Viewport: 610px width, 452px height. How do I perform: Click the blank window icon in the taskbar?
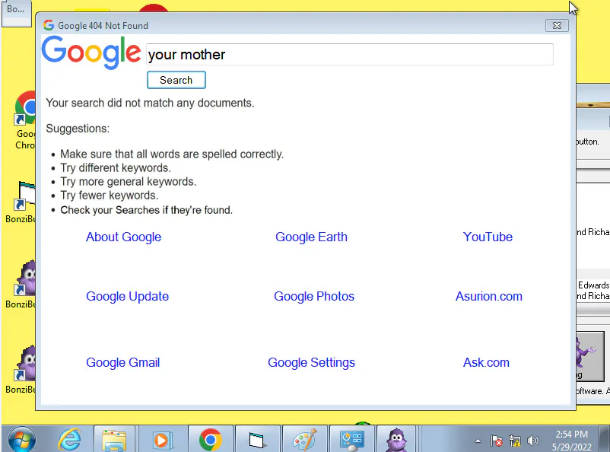pos(256,441)
